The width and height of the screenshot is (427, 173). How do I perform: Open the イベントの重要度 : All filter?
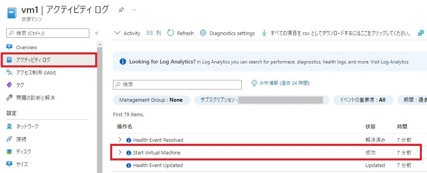click(363, 100)
